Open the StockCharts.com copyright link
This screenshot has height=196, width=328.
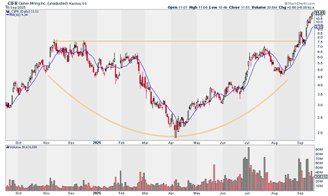[x=299, y=3]
